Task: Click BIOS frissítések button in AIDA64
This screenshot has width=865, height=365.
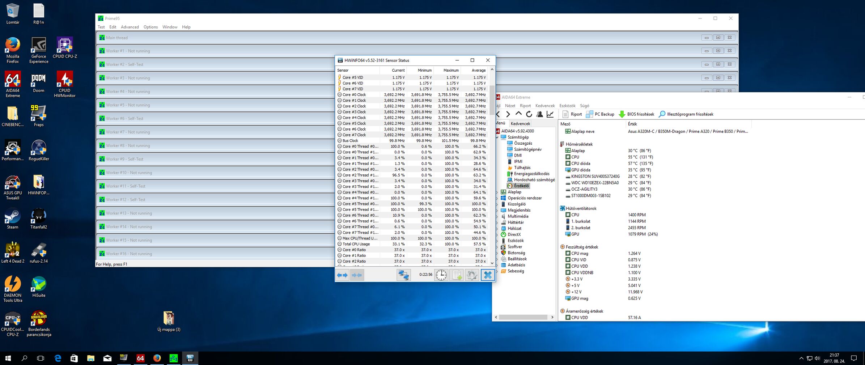Action: (x=636, y=114)
